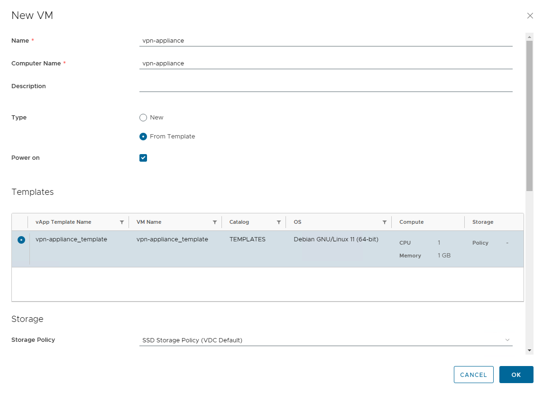543x394 pixels.
Task: Close the New VM dialog
Action: 530,16
